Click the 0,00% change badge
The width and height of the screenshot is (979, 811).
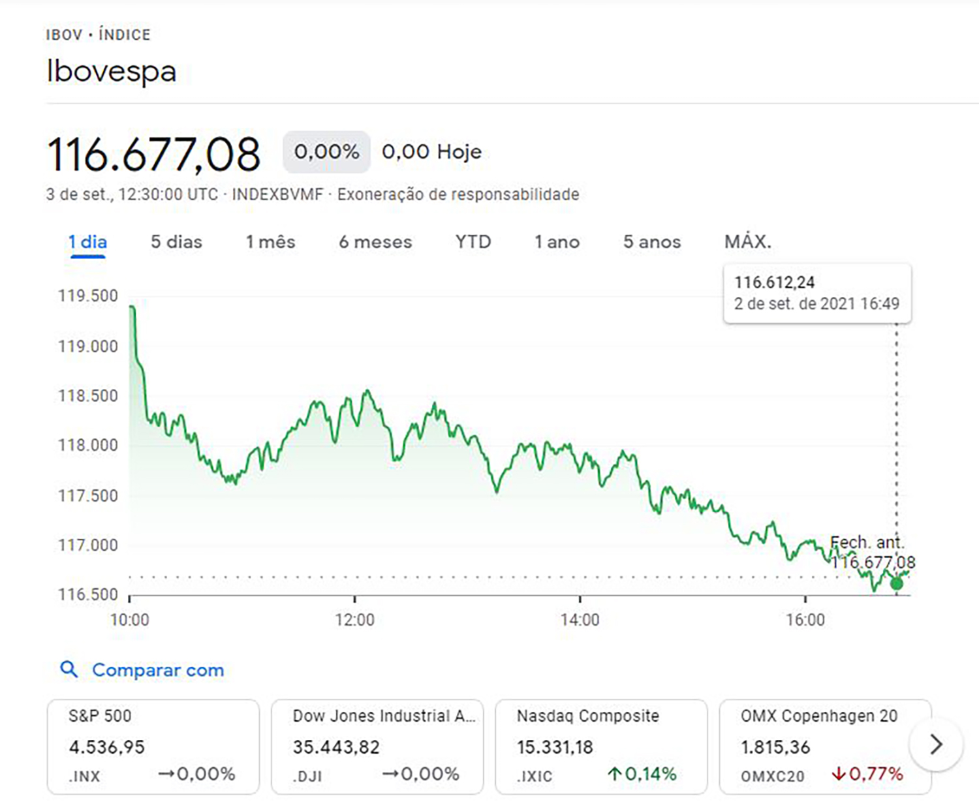326,152
